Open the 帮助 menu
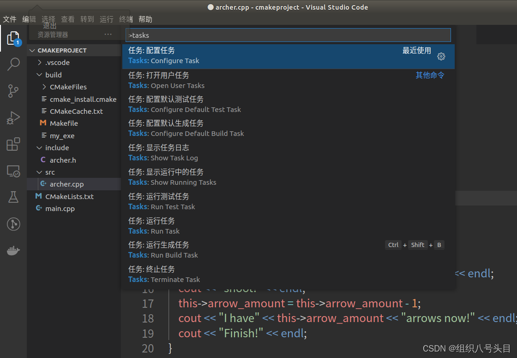The height and width of the screenshot is (358, 517). pyautogui.click(x=145, y=19)
